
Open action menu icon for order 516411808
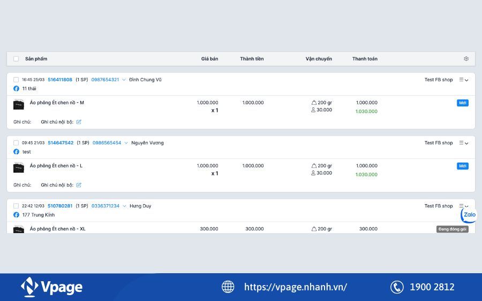pyautogui.click(x=463, y=80)
